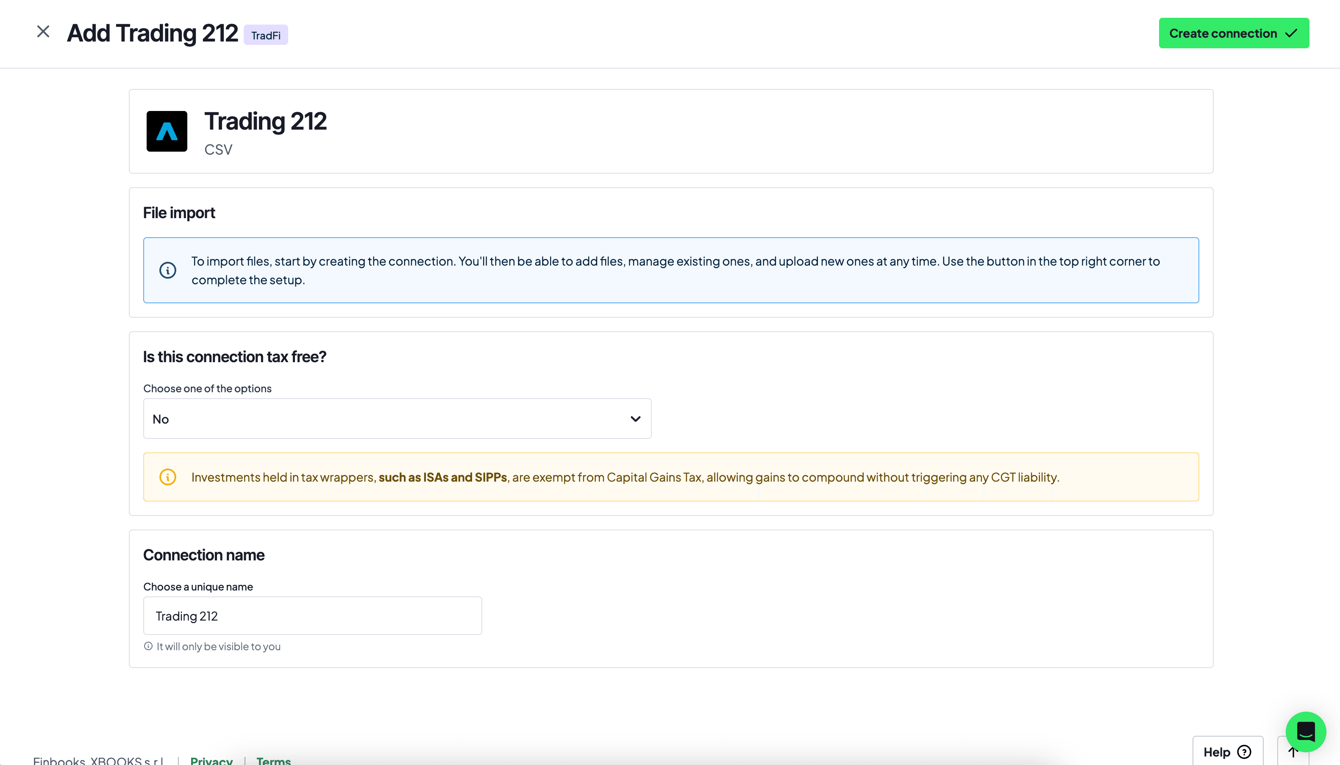
Task: Focus the Connection name input field
Action: tap(313, 616)
